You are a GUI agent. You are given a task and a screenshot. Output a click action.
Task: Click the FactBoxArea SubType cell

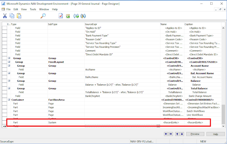pyautogui.click(x=66, y=100)
